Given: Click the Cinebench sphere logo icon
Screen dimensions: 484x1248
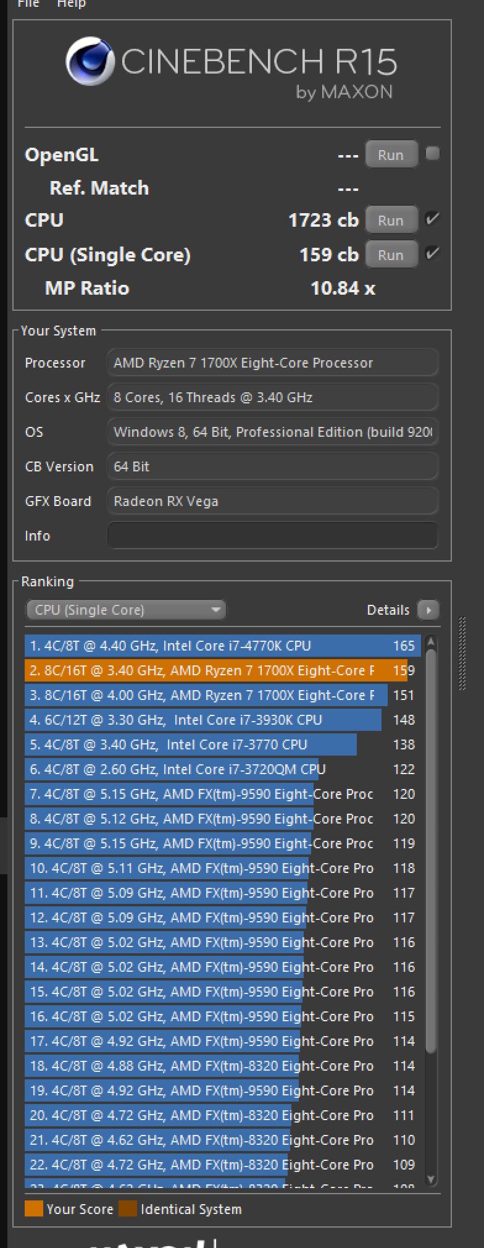Looking at the screenshot, I should pyautogui.click(x=90, y=61).
